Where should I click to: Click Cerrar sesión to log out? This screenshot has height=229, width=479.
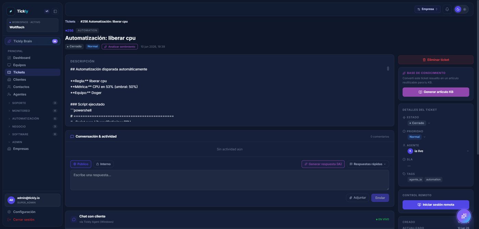tap(33, 220)
